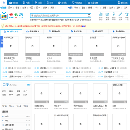Filter TV dramas by 韩国

tap(31, 8)
